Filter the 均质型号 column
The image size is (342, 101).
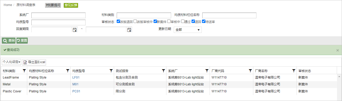click(x=111, y=71)
